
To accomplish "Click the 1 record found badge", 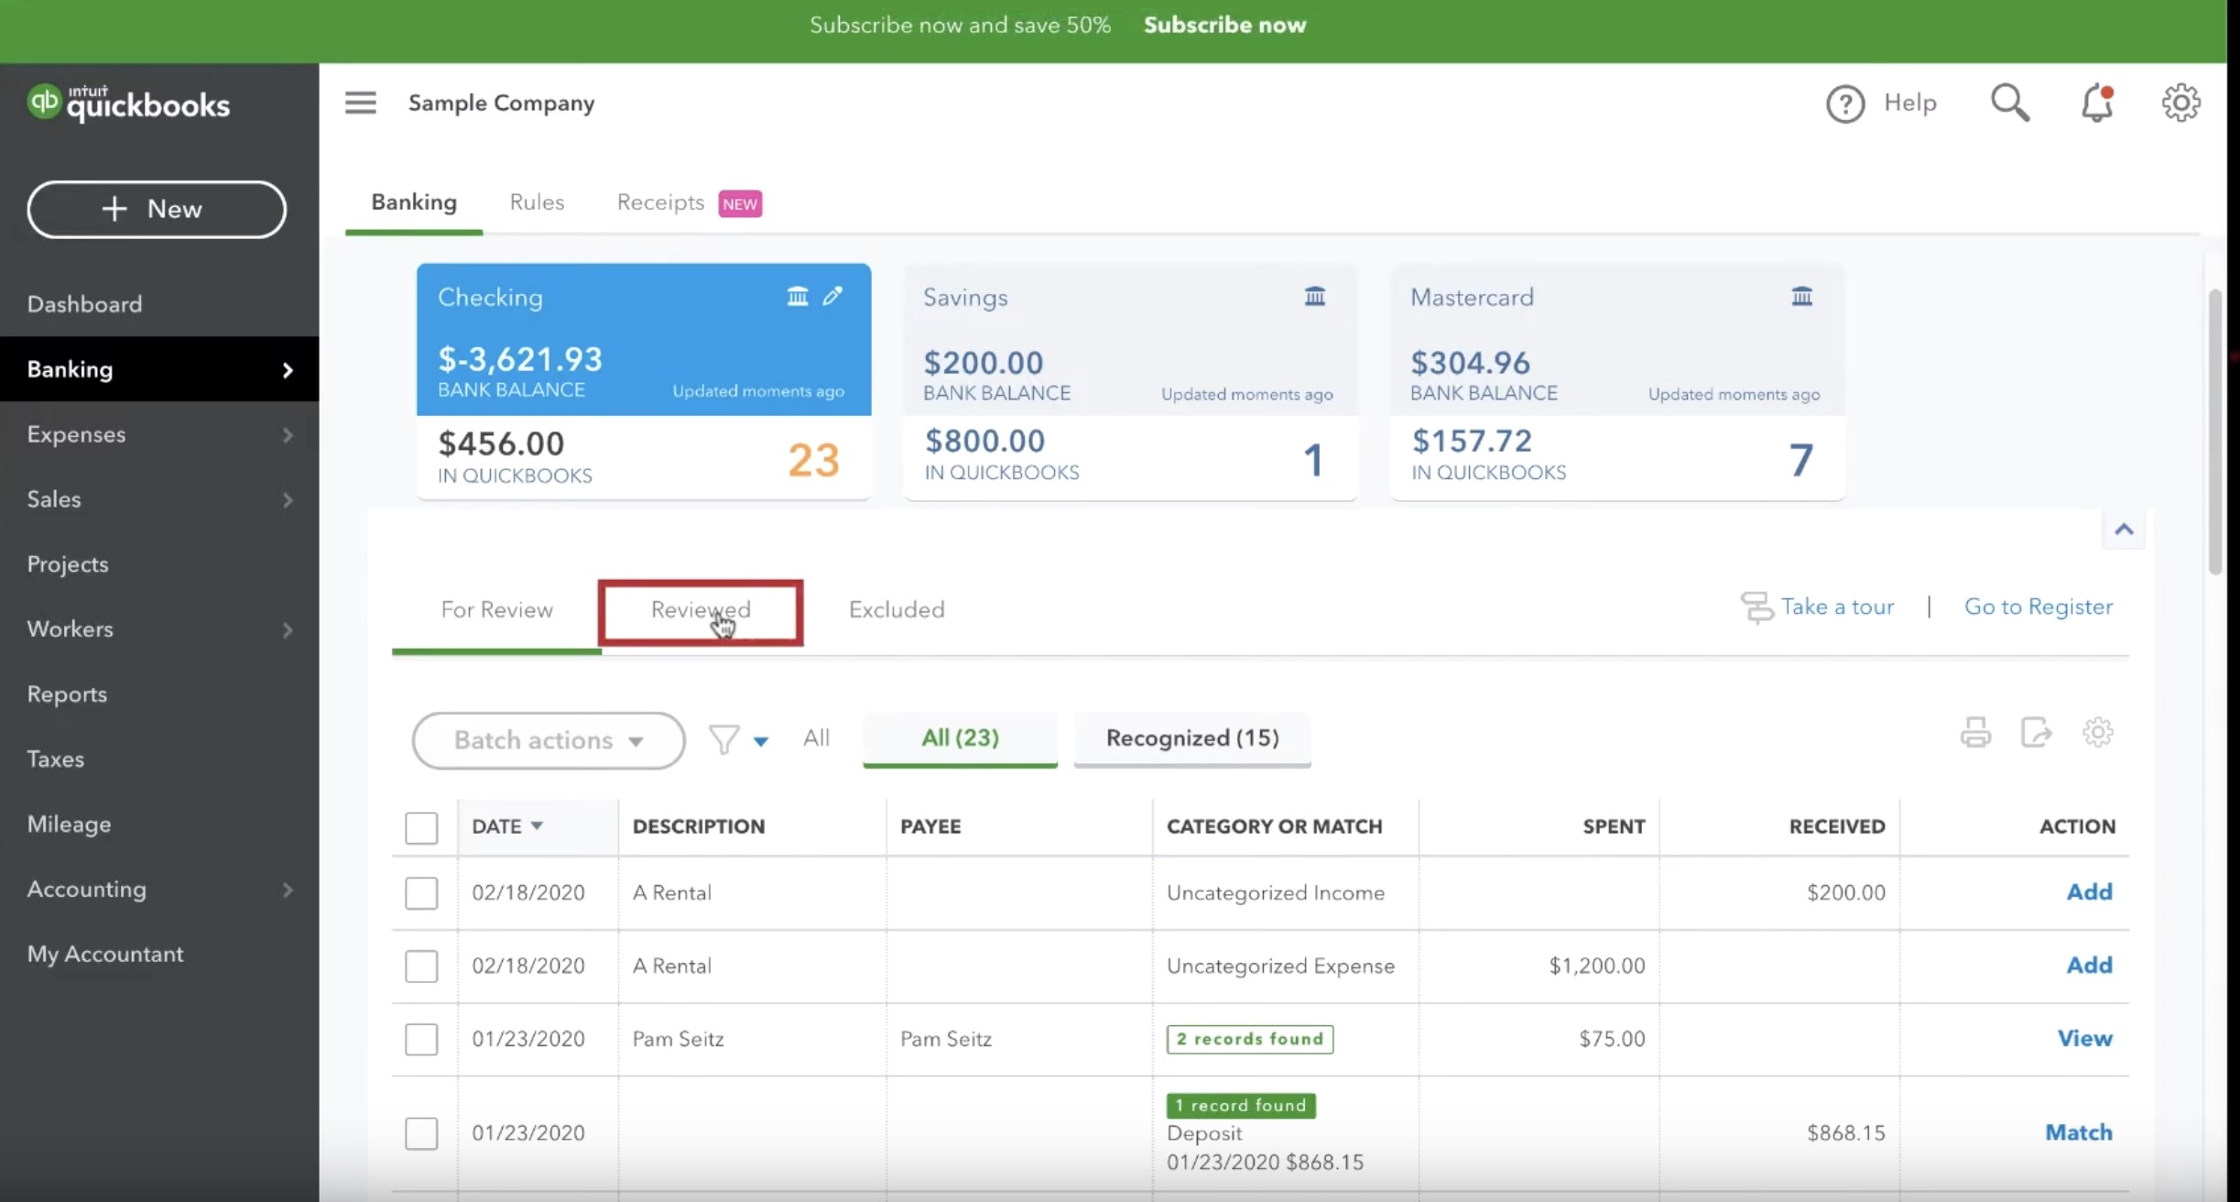I will 1241,1106.
